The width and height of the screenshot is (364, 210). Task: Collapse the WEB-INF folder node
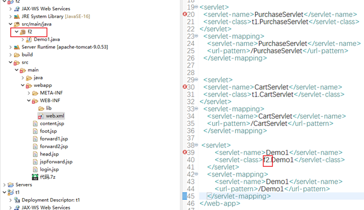tap(29, 100)
